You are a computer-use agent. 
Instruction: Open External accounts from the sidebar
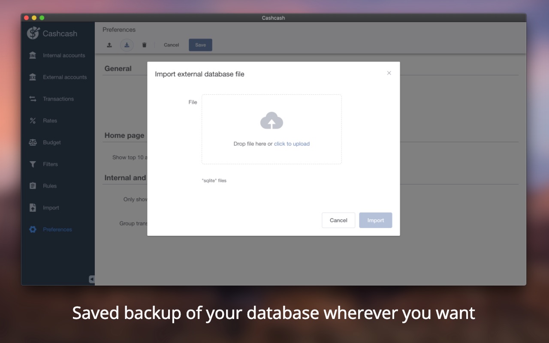(58, 77)
